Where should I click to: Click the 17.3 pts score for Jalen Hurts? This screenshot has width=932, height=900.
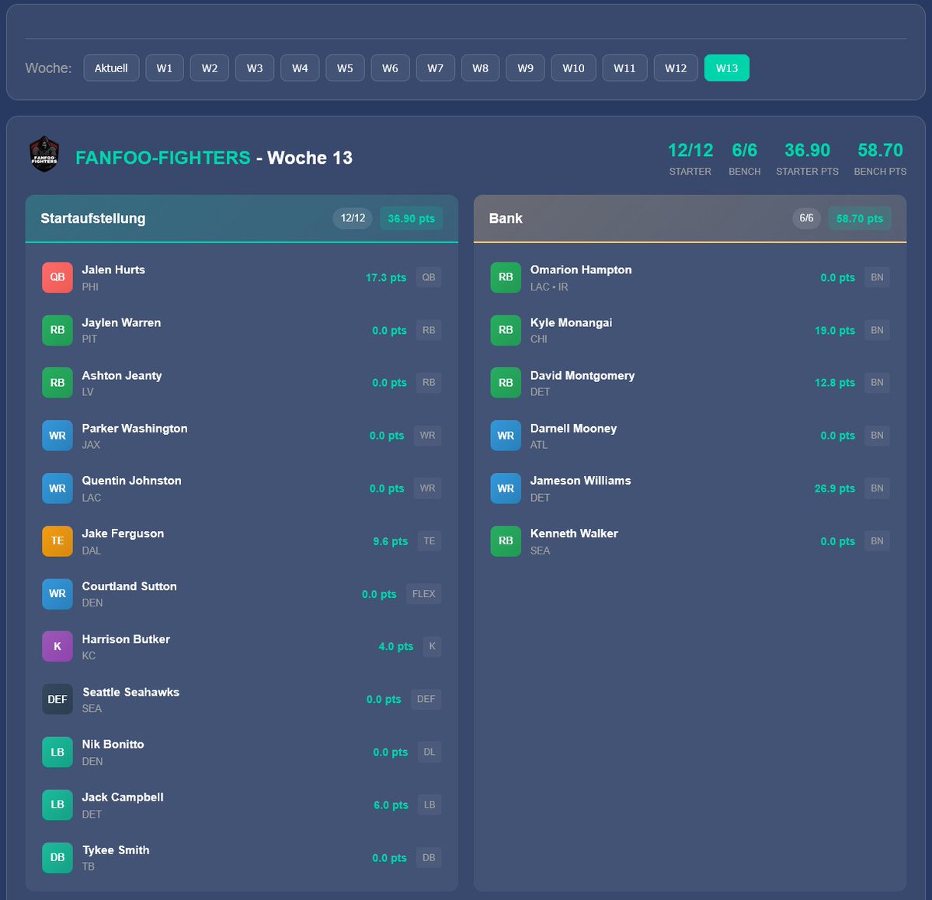tap(386, 277)
